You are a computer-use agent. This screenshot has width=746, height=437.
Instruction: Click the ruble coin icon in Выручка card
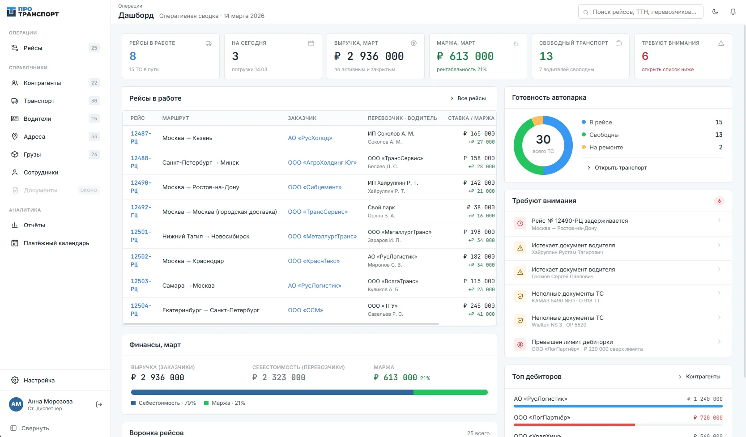click(413, 43)
